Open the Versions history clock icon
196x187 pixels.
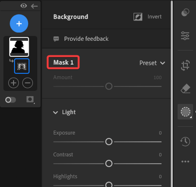coord(185,141)
